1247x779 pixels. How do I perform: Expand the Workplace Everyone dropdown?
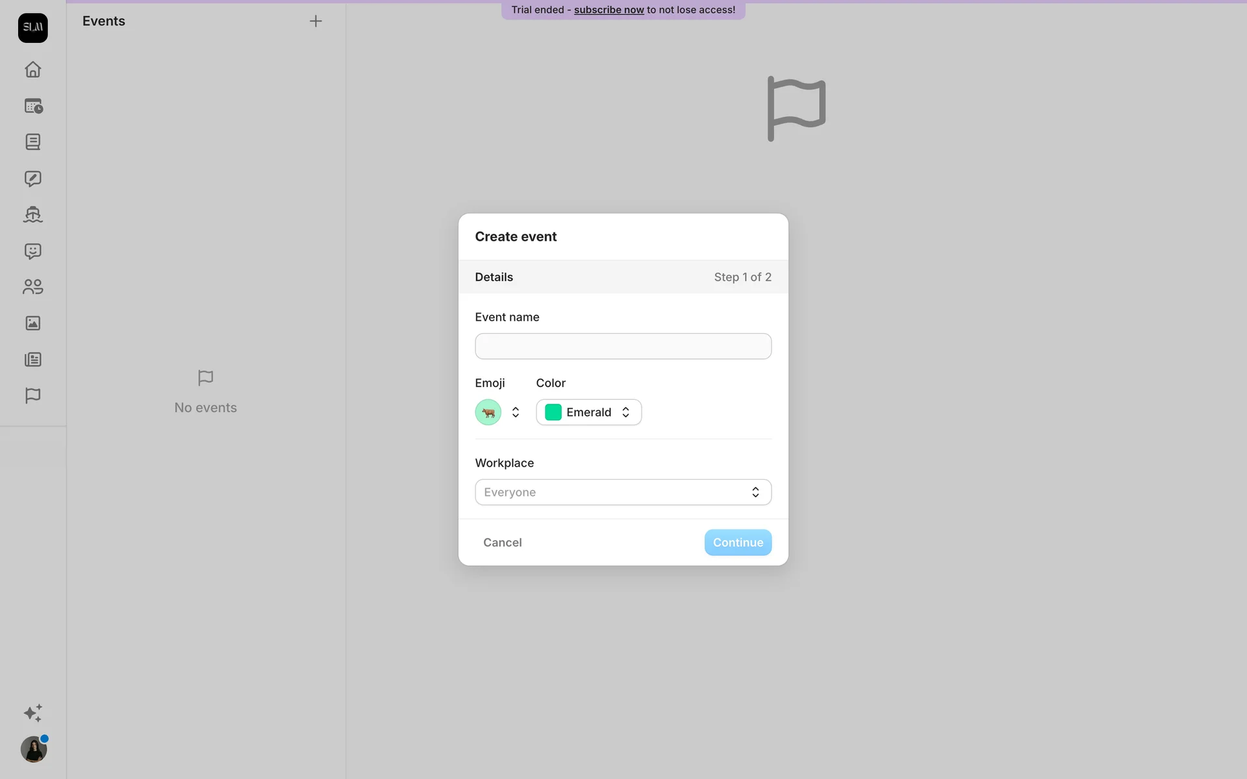(623, 492)
